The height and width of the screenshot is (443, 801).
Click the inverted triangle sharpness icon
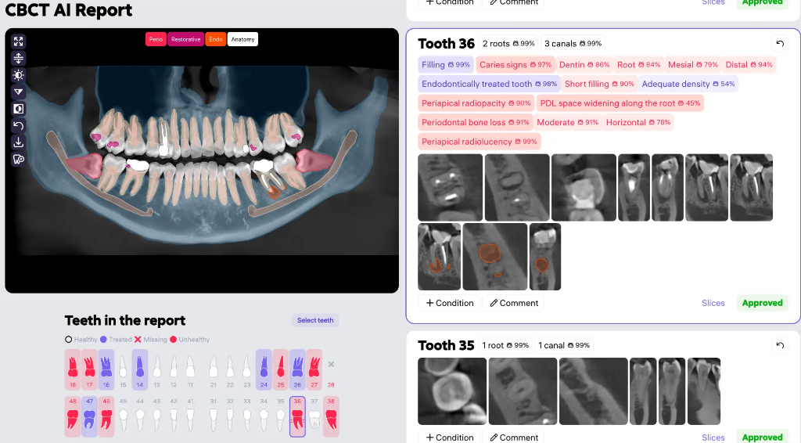(19, 92)
